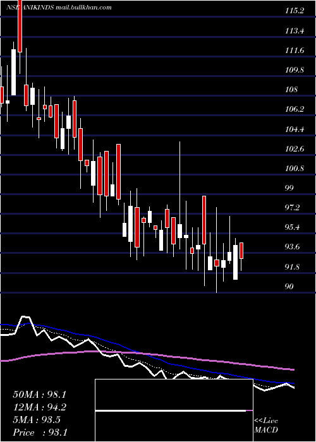
Task: Click the 100.8 price axis label
Action: click(x=295, y=169)
